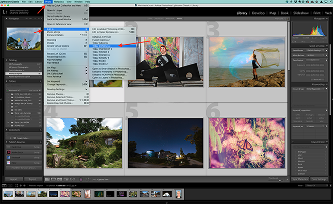Click the Lr logo identity plate
This screenshot has height=204, width=333.
[x=5, y=12]
